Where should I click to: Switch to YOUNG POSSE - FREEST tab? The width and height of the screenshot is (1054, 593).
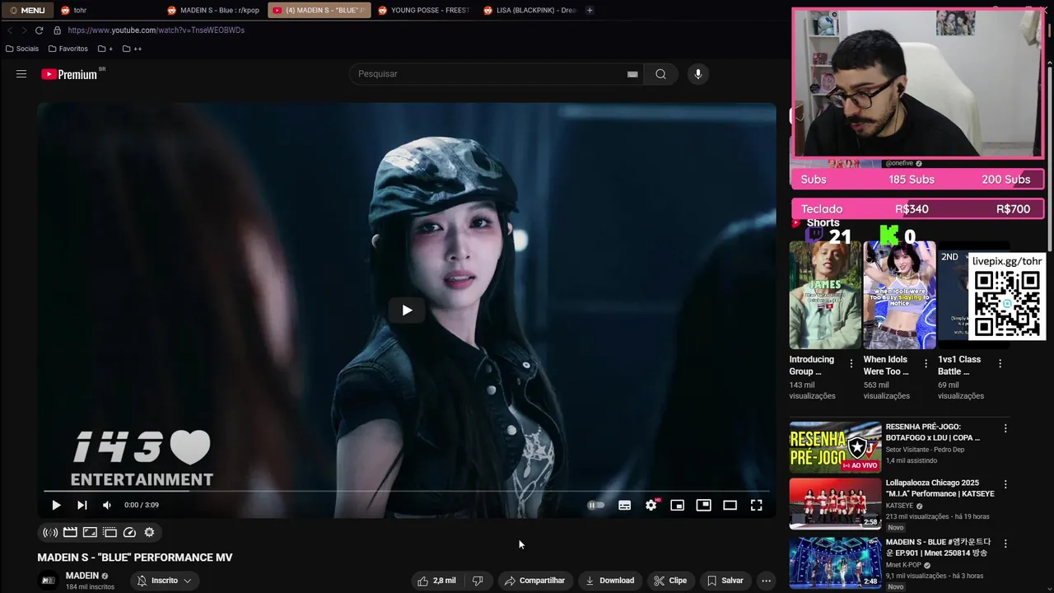(x=424, y=10)
